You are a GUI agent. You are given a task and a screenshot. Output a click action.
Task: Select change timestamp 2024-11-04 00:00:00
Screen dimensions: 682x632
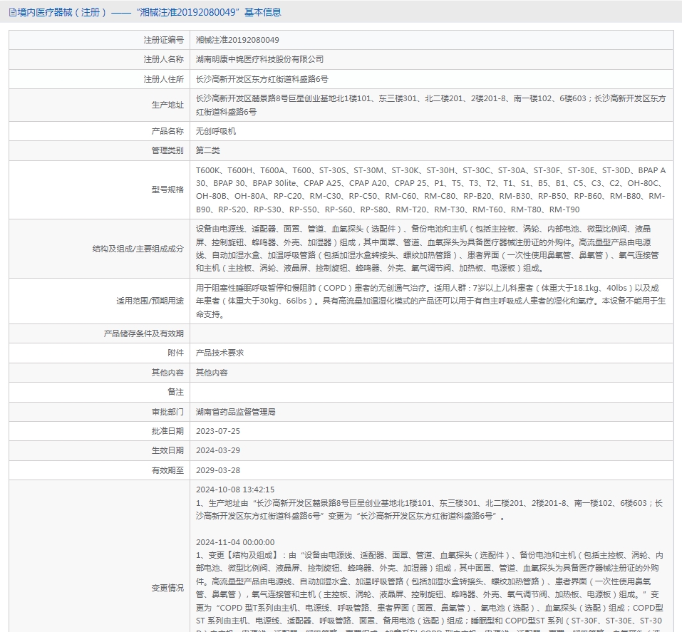pyautogui.click(x=235, y=542)
